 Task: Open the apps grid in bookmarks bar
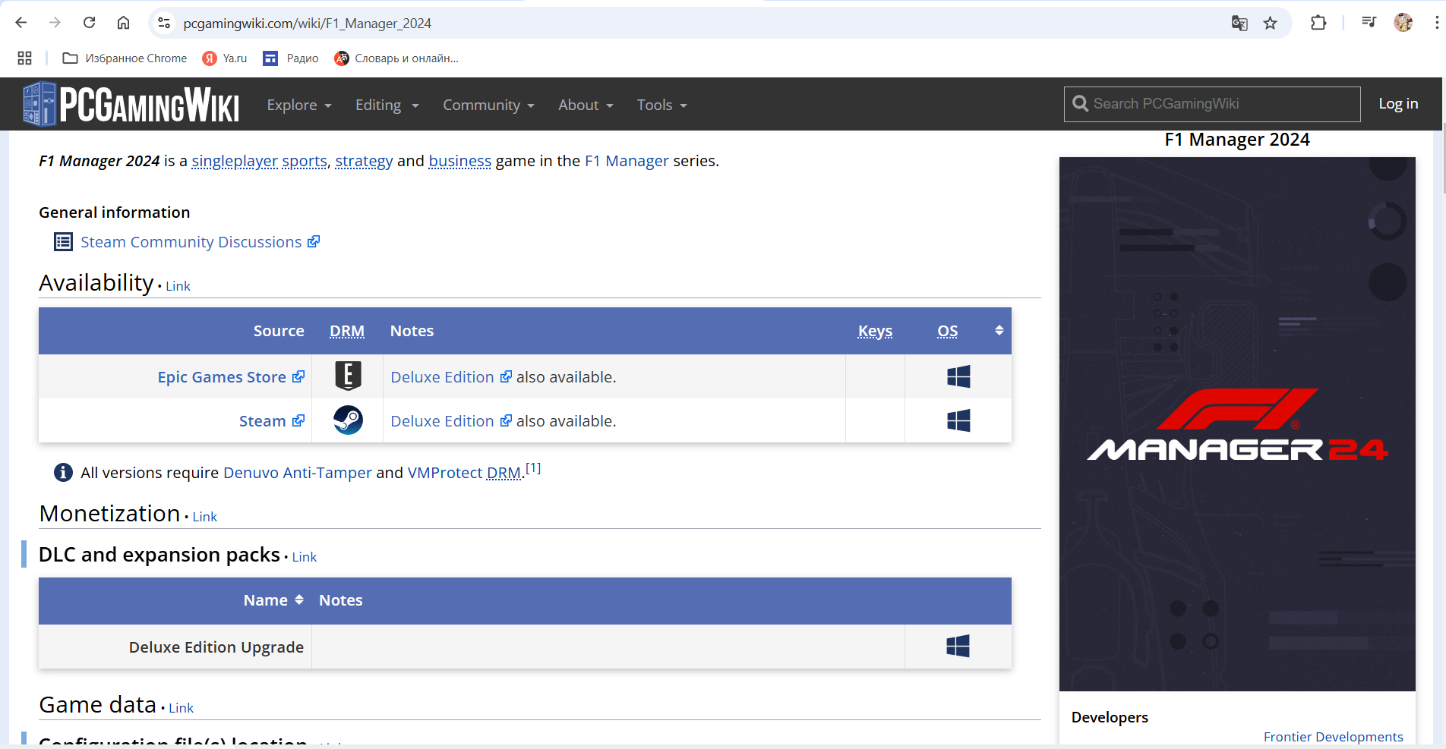point(24,58)
